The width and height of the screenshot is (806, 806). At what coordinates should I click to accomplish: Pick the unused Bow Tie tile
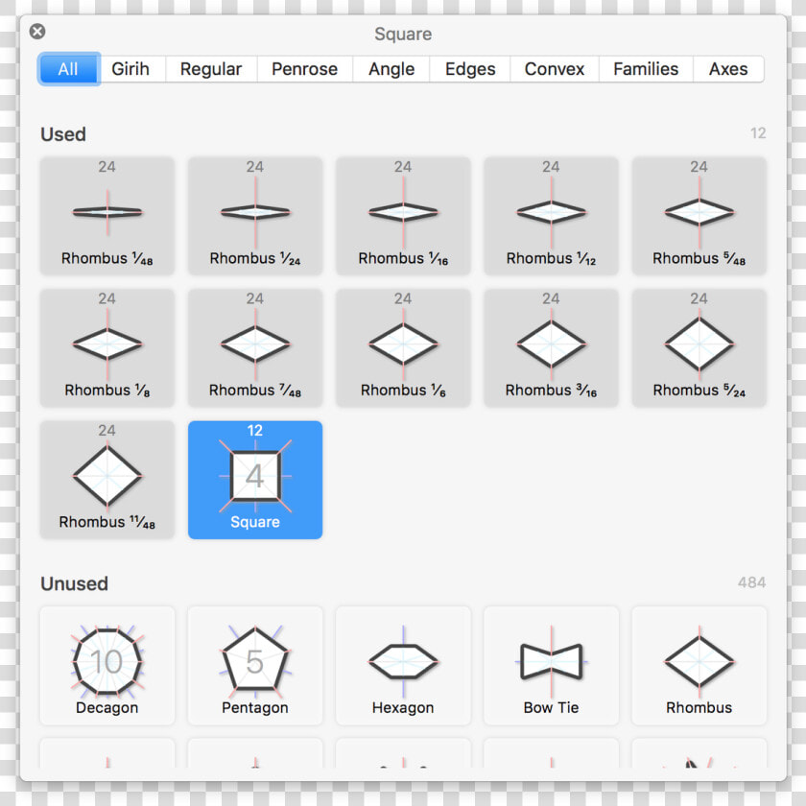coord(551,666)
